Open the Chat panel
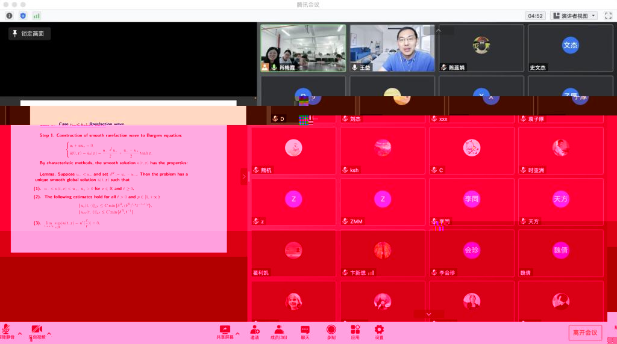Viewport: 617px width, 344px height. pos(305,330)
